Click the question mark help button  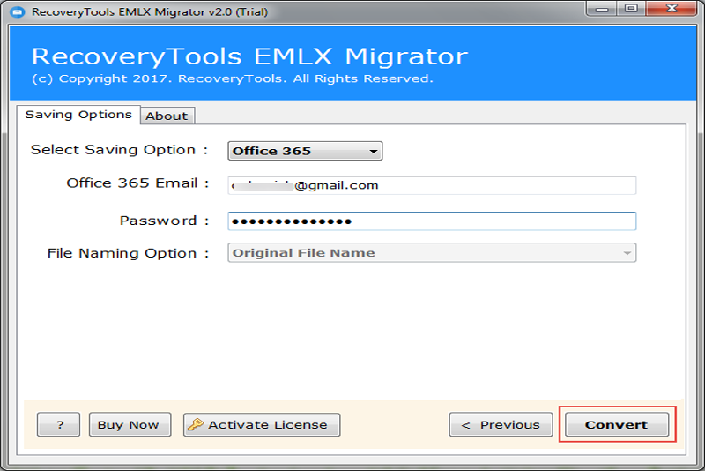pos(58,424)
